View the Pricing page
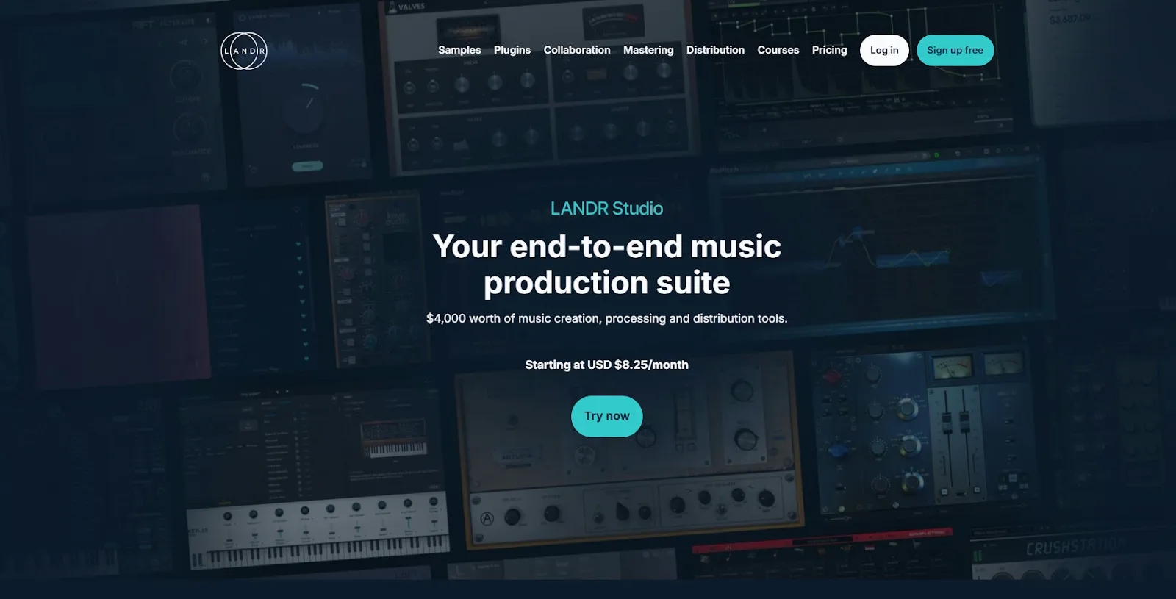 point(829,50)
